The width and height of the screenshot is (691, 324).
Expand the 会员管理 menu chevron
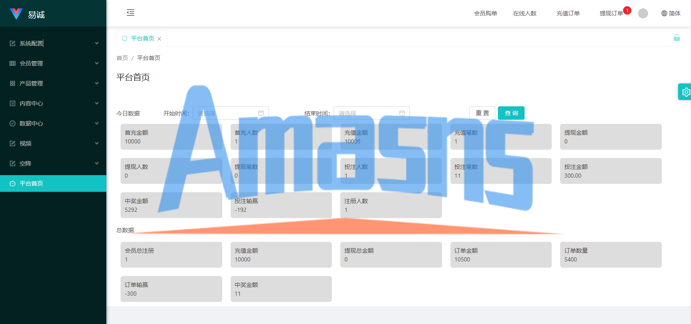tap(97, 63)
